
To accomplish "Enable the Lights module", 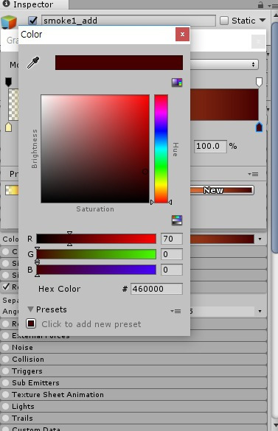I will [5, 406].
